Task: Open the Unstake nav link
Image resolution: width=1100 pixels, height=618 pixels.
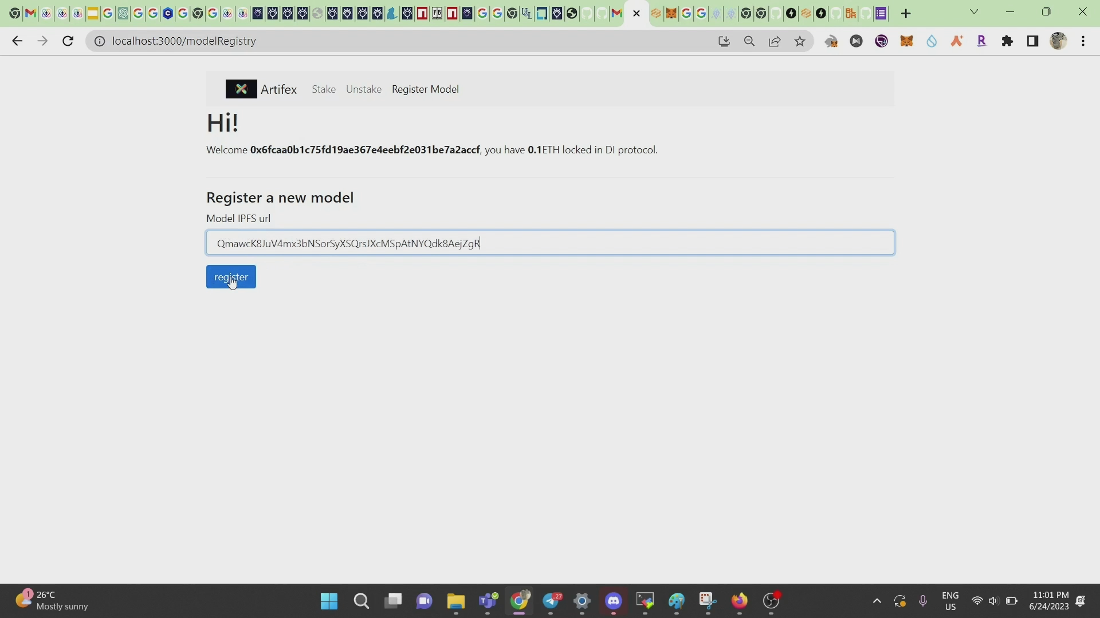Action: (363, 89)
